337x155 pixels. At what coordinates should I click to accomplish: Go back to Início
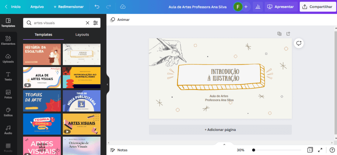click(x=13, y=7)
